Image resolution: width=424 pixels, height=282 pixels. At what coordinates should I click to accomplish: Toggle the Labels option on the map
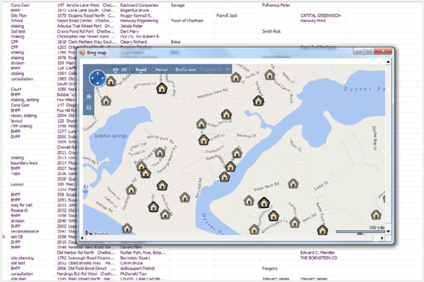pos(210,69)
